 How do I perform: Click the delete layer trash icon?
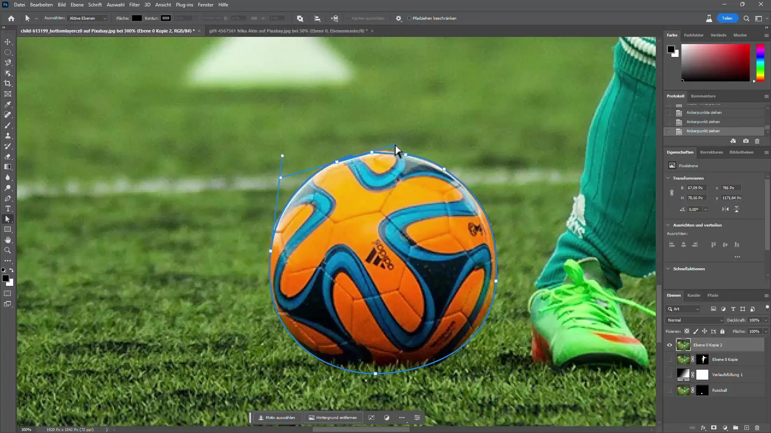click(x=757, y=428)
